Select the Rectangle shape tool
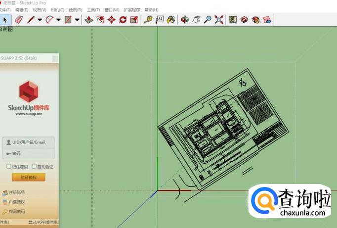The height and width of the screenshot is (228, 337). (x=68, y=20)
